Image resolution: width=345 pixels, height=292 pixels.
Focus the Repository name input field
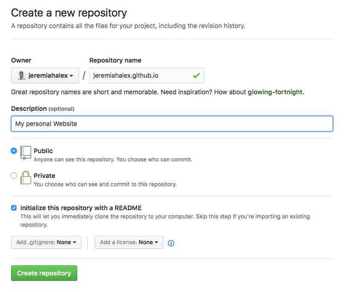[147, 75]
